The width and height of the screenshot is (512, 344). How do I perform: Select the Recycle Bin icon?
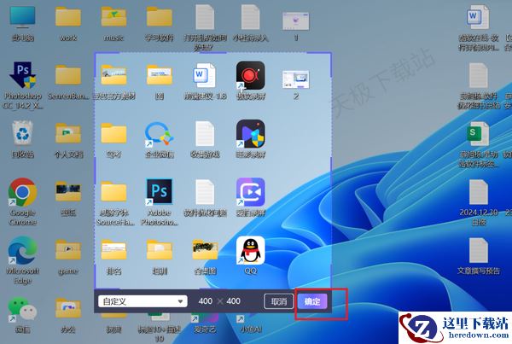tap(22, 132)
